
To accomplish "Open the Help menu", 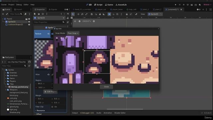I will pos(33,5).
